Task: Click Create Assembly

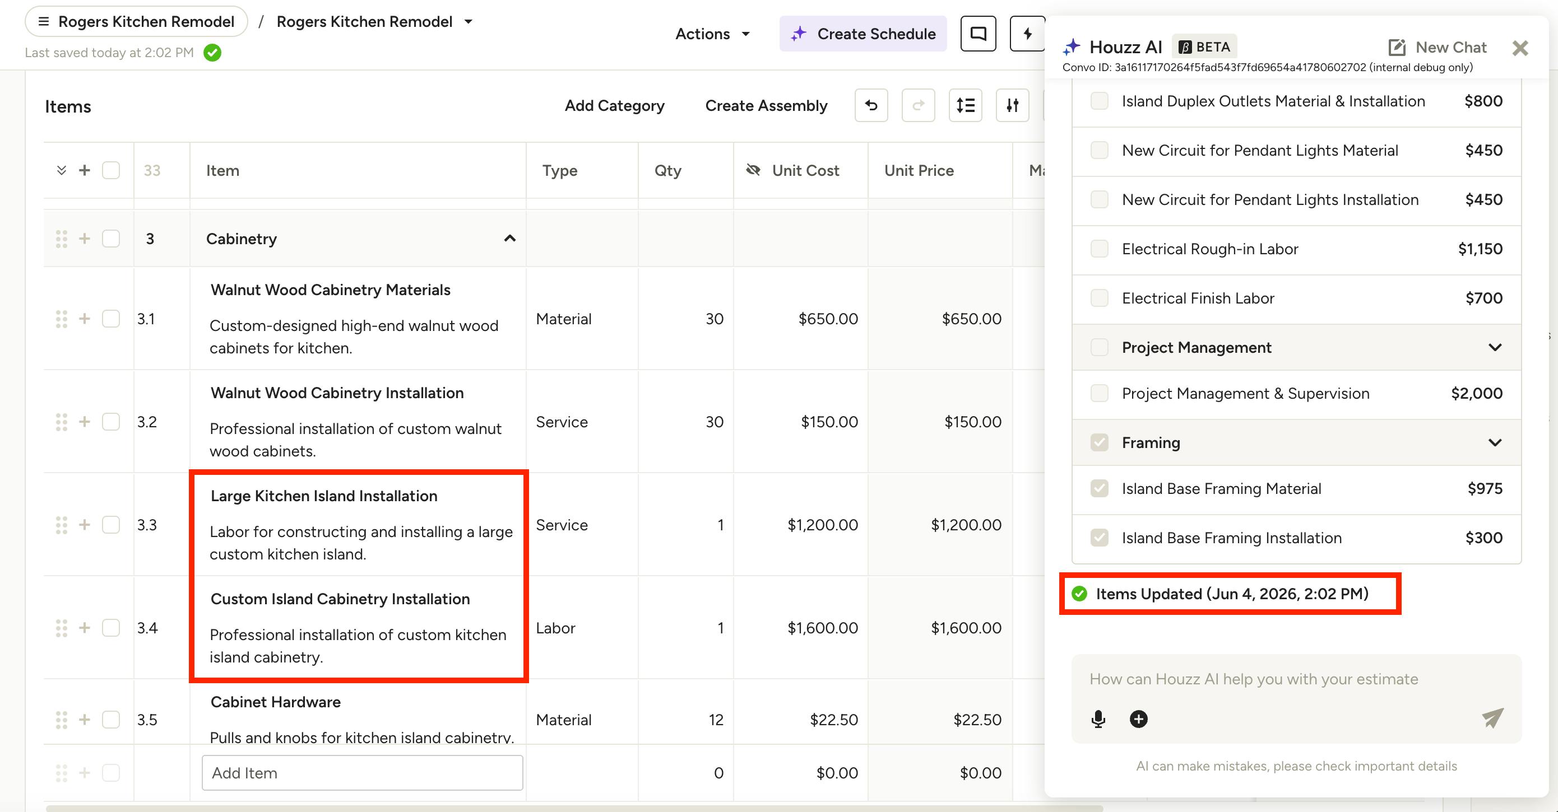Action: tap(766, 106)
